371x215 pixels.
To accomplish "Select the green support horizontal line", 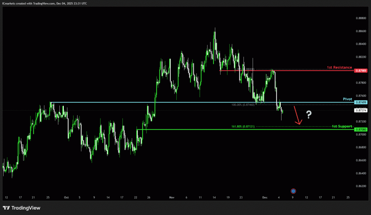I will 217,129.
